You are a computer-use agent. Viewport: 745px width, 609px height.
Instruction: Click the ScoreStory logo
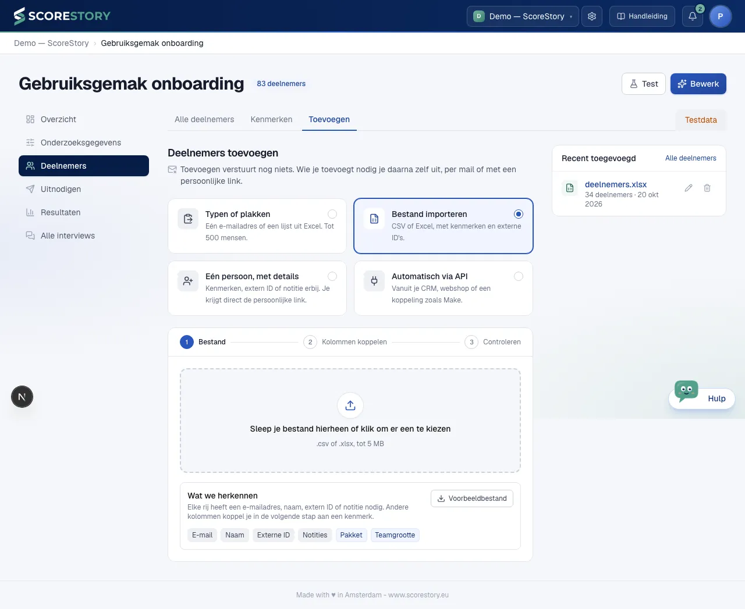click(62, 16)
